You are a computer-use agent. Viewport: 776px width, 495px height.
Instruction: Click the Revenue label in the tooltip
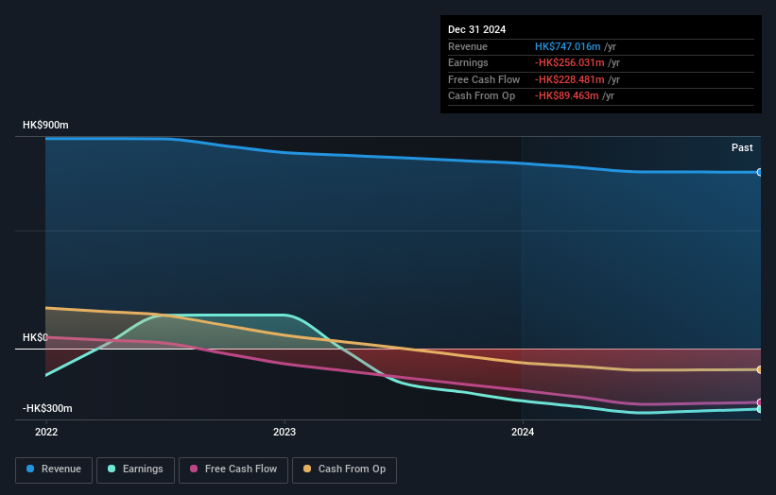pyautogui.click(x=468, y=46)
